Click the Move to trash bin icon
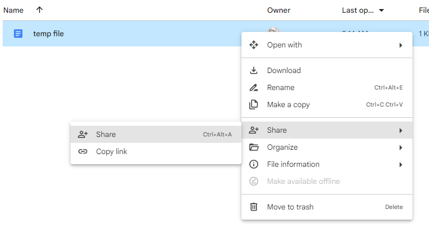 (x=254, y=207)
